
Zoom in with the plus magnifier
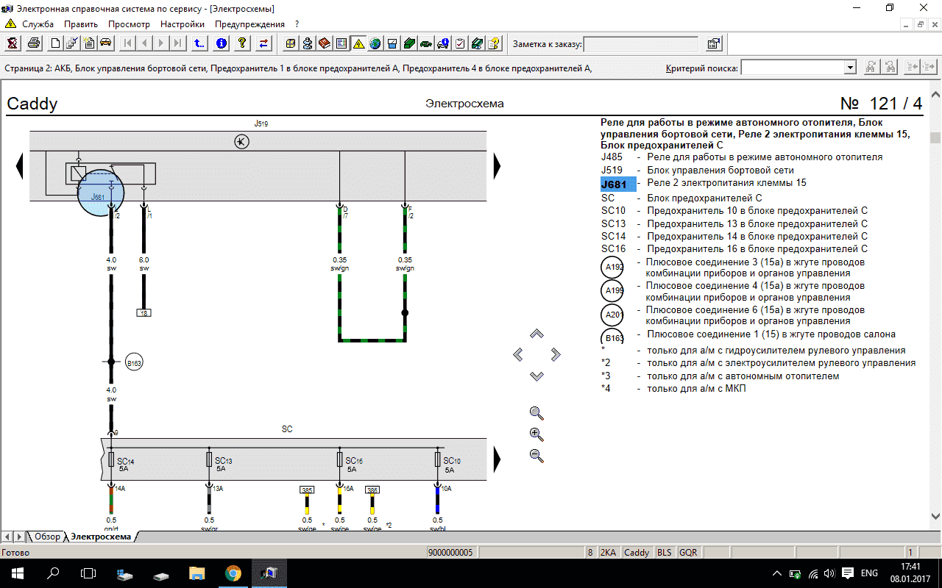536,434
